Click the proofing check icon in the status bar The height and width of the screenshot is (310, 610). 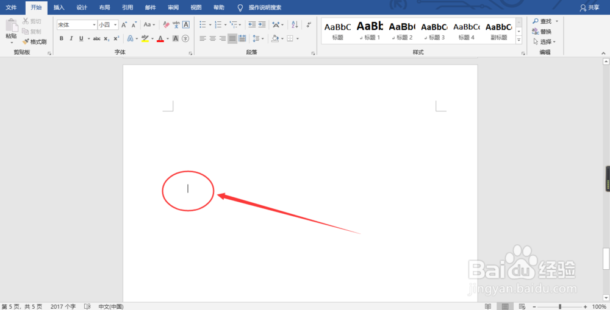(87, 306)
